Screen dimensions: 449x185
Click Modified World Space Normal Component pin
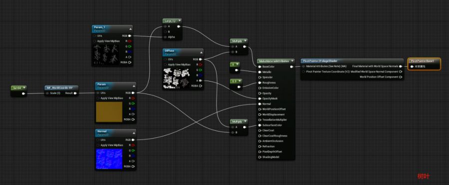pyautogui.click(x=401, y=72)
